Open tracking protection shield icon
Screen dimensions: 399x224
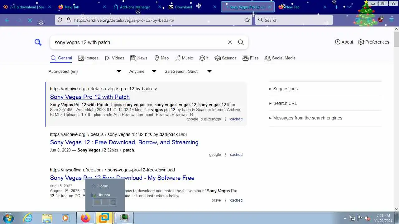pyautogui.click(x=60, y=20)
